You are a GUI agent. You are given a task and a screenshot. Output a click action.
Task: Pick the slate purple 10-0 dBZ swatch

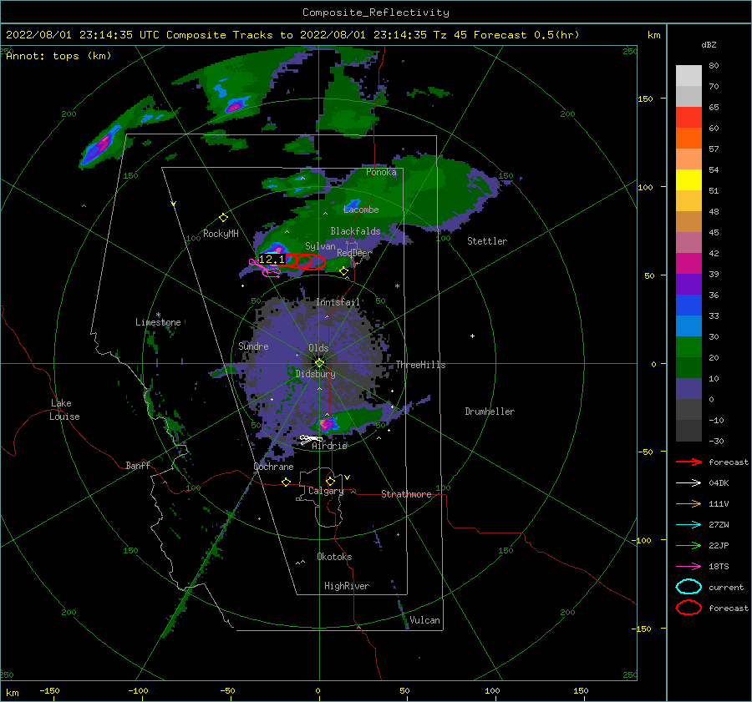[x=688, y=389]
